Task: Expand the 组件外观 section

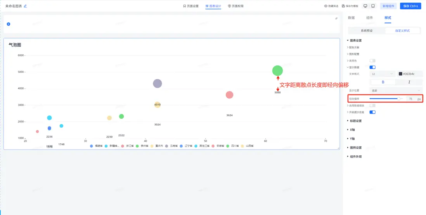Action: [354, 157]
